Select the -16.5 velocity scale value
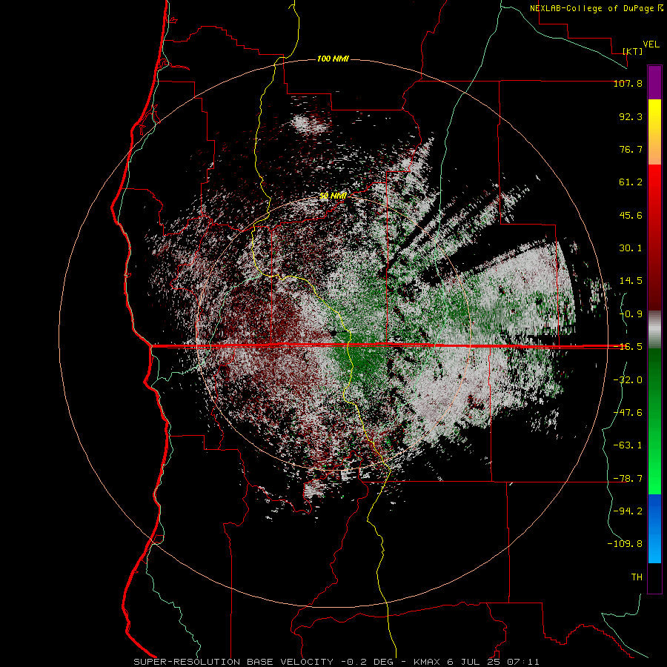The image size is (667, 667). (x=628, y=347)
